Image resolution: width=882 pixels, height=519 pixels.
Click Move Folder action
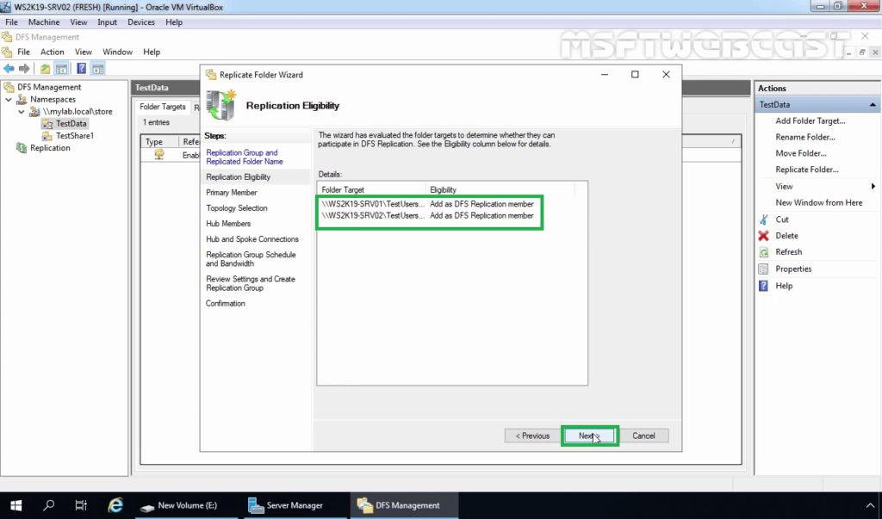pyautogui.click(x=800, y=153)
